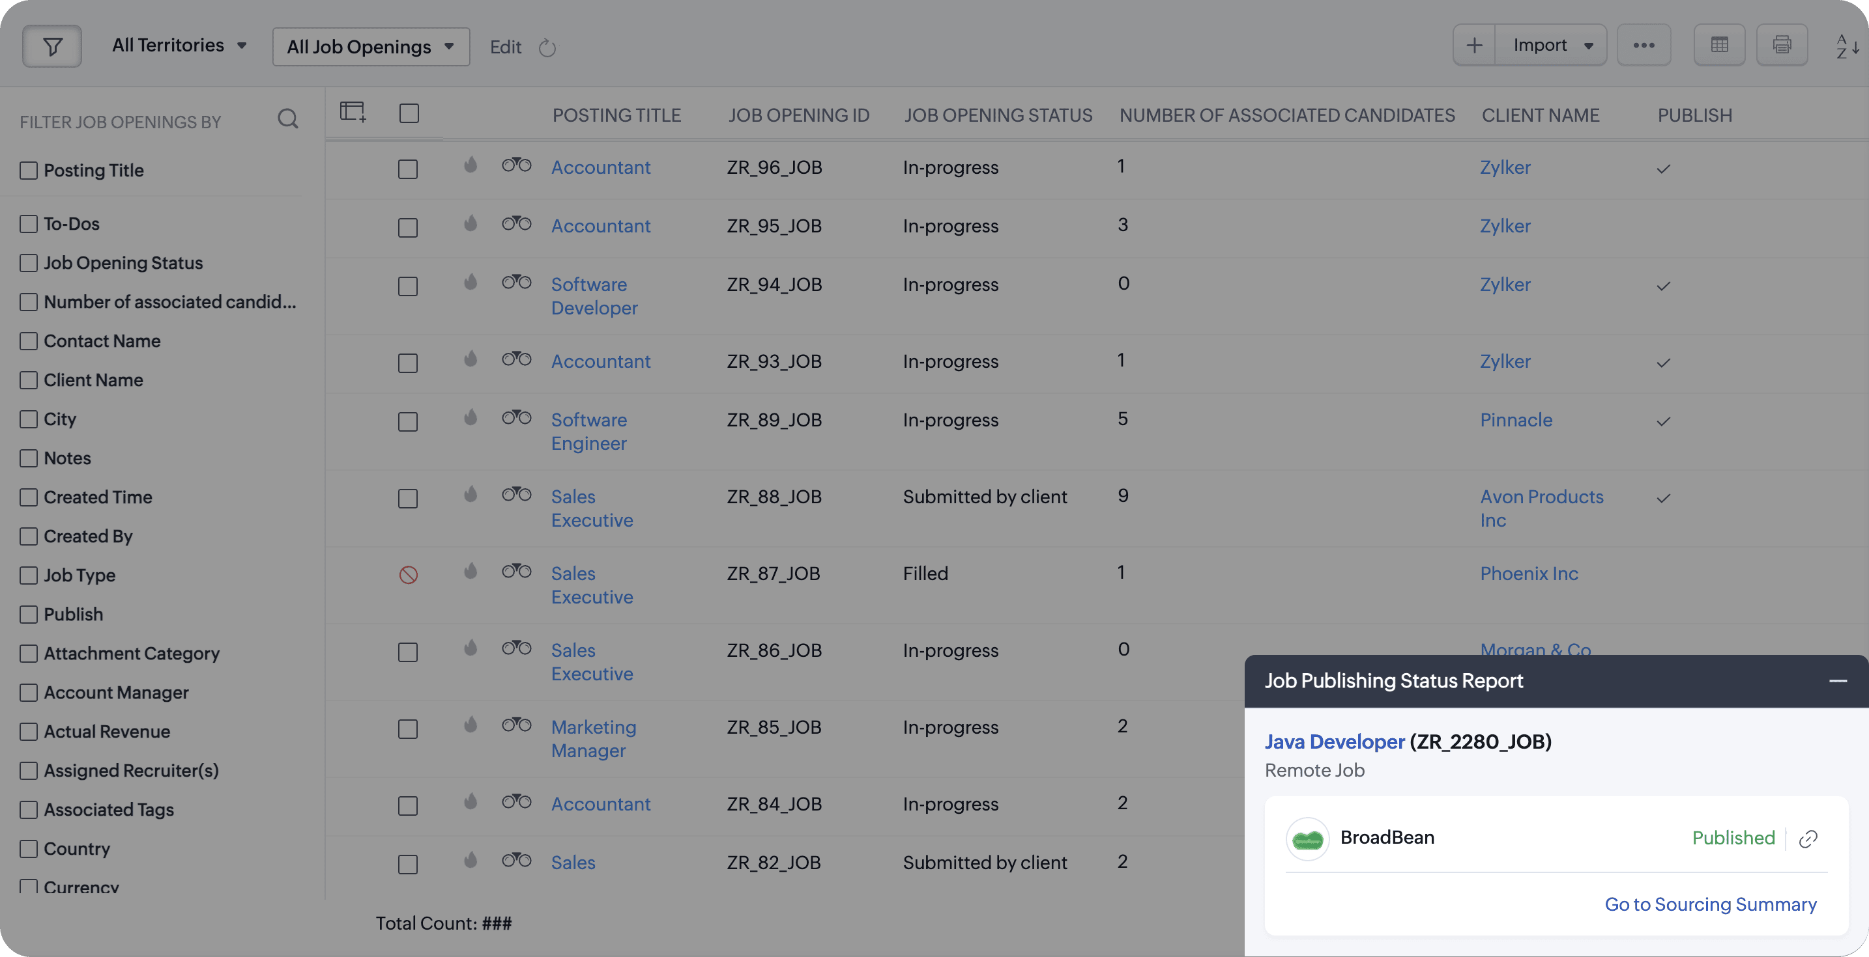This screenshot has width=1869, height=957.
Task: Click the funnel filter icon
Action: click(x=51, y=46)
